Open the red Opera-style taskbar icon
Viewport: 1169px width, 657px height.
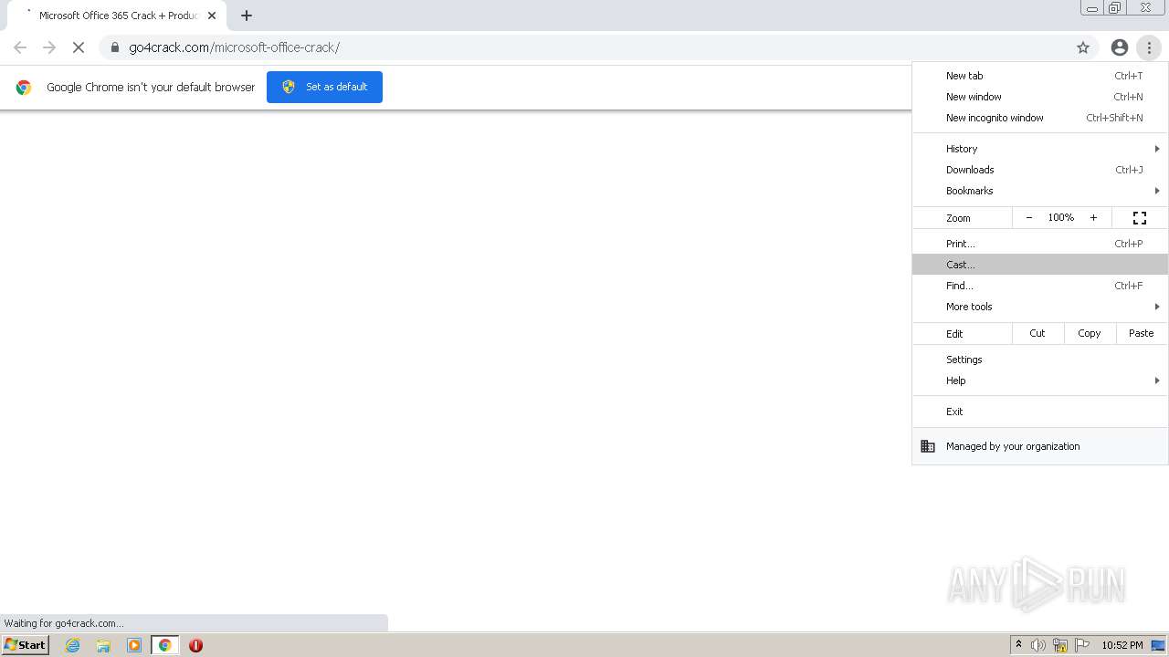point(195,645)
